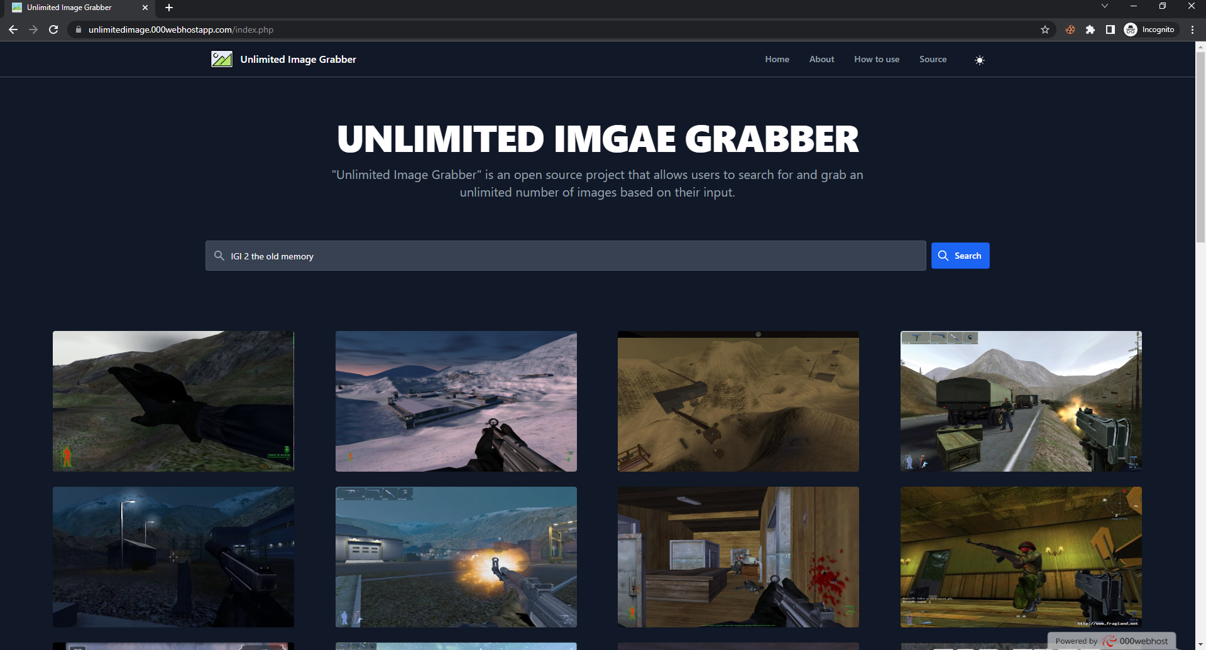Open the tab search chevron
Image resolution: width=1206 pixels, height=650 pixels.
[x=1105, y=6]
